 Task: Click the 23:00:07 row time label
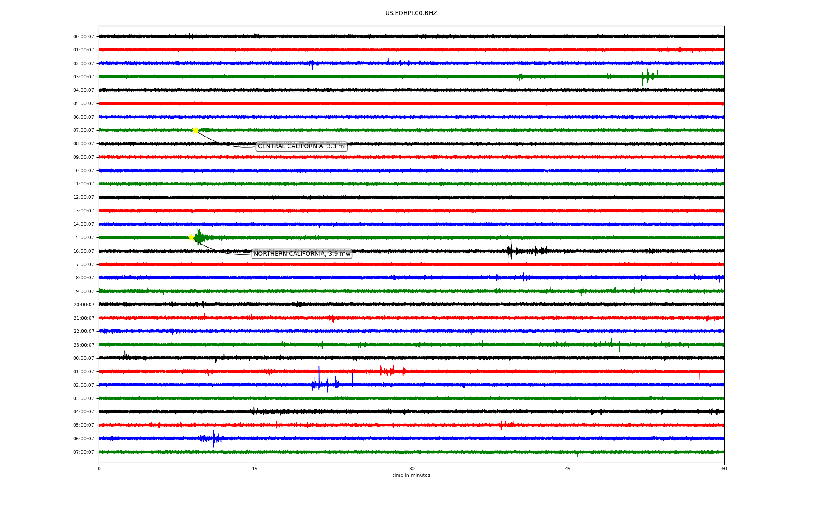point(84,345)
